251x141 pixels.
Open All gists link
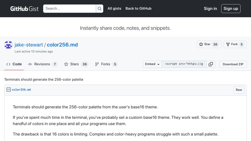pos(114,8)
